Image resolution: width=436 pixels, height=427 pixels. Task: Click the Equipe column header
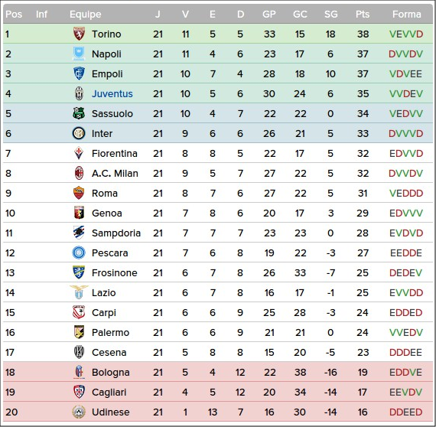point(86,15)
